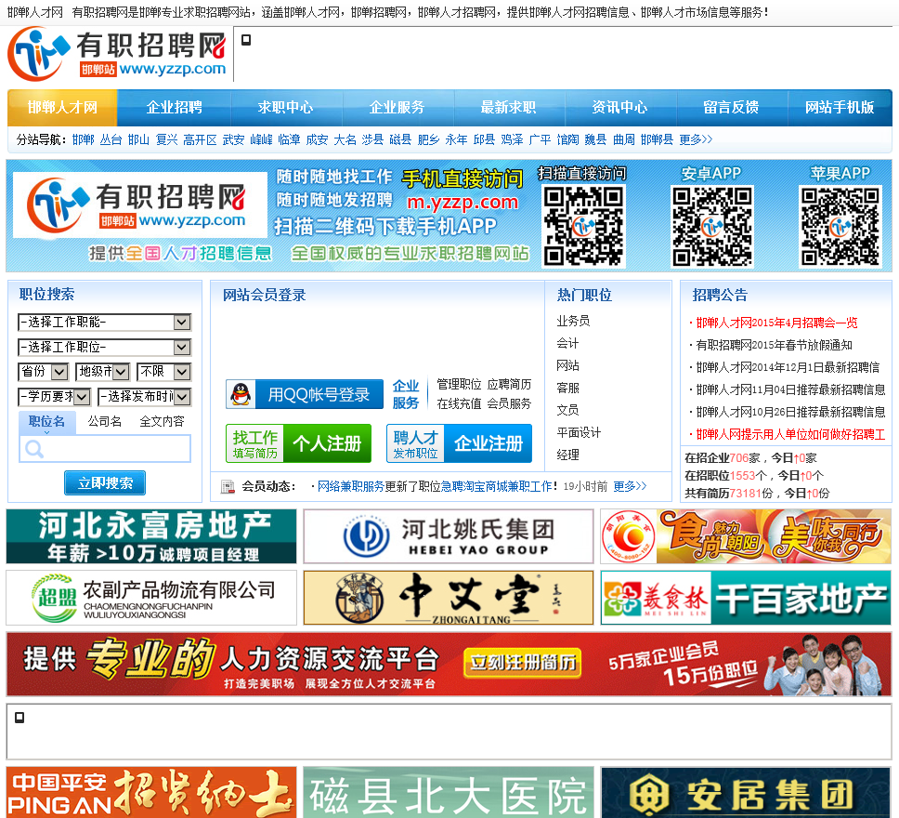Open 邯郸人才网2015年4月招聘会一览 notice
Image resolution: width=899 pixels, height=818 pixels.
[x=777, y=323]
